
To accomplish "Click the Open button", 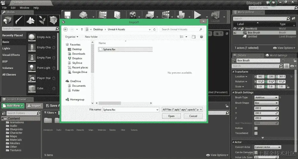I will click(171, 116).
